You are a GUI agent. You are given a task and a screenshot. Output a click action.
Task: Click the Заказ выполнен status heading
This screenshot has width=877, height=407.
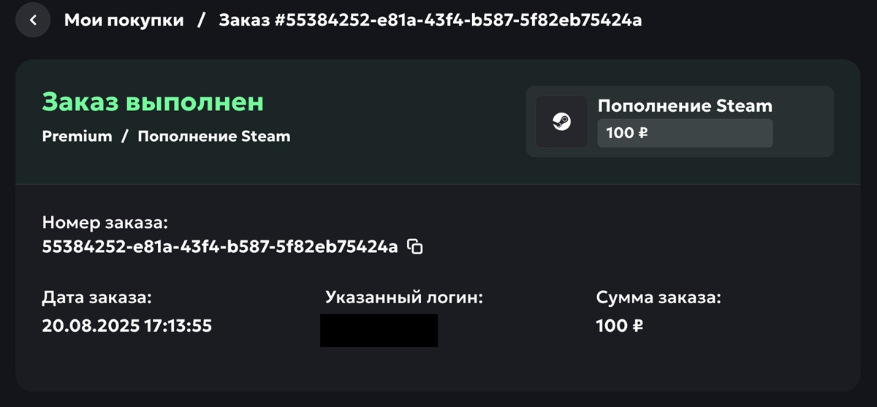point(153,102)
